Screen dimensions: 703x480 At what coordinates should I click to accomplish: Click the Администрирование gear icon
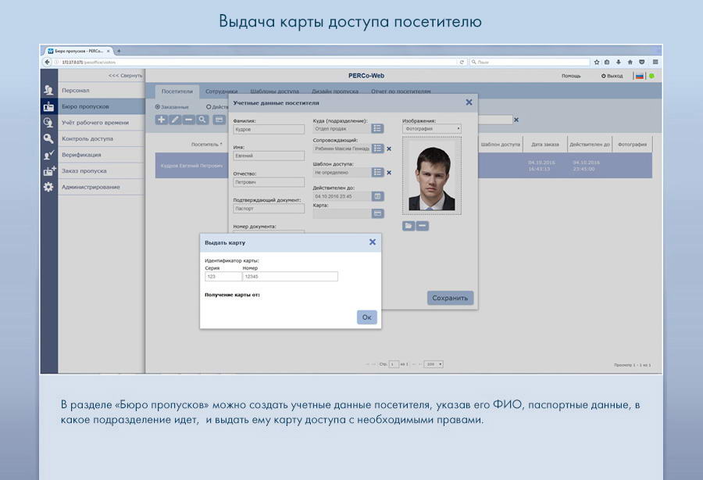(x=48, y=187)
